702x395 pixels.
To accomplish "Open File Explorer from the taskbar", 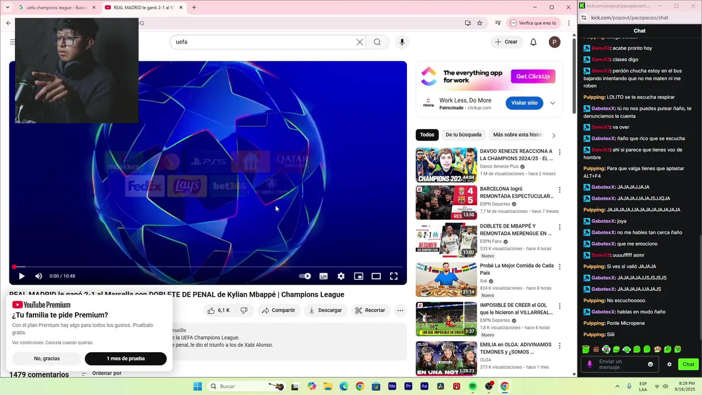I will coord(327,386).
